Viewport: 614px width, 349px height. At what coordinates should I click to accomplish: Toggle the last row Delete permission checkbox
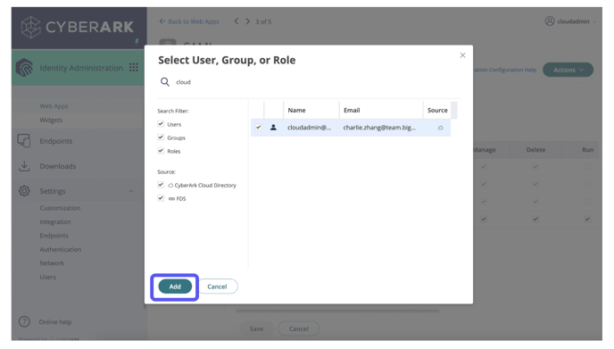click(x=535, y=219)
